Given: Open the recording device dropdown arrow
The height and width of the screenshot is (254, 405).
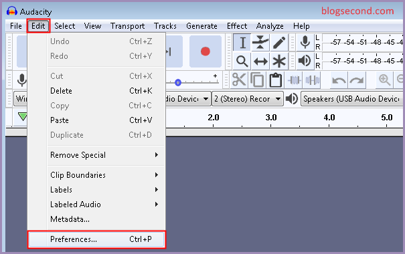Looking at the screenshot, I should point(206,99).
